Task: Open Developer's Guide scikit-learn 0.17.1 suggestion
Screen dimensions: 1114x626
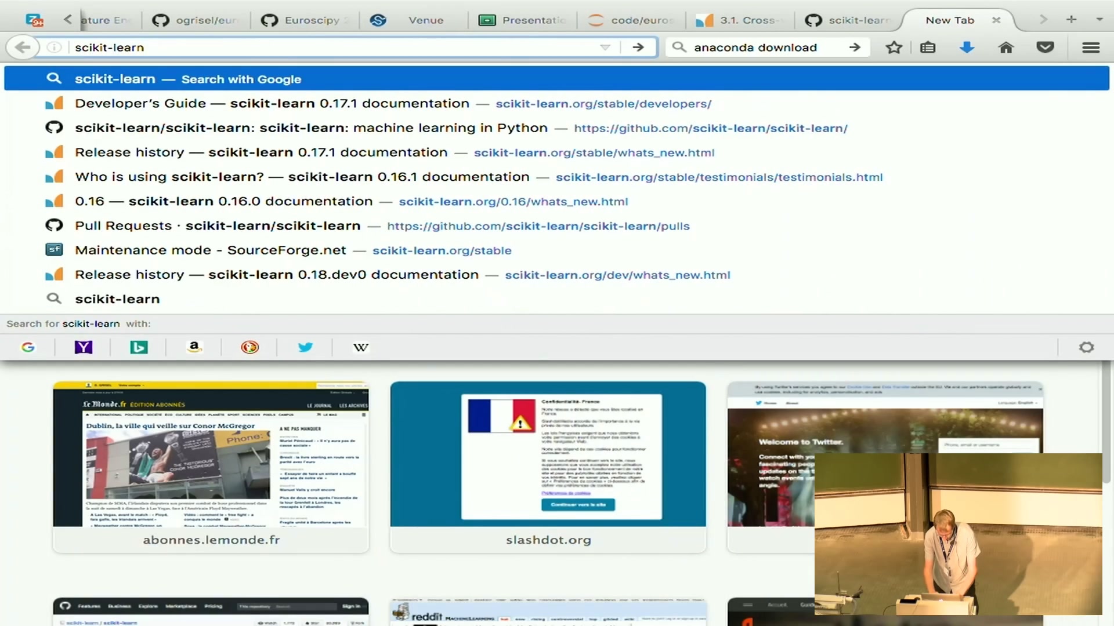Action: 556,103
